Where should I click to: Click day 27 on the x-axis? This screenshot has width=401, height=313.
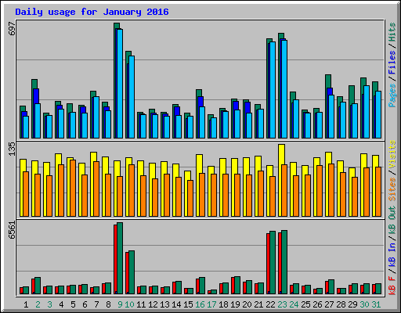pyautogui.click(x=329, y=304)
